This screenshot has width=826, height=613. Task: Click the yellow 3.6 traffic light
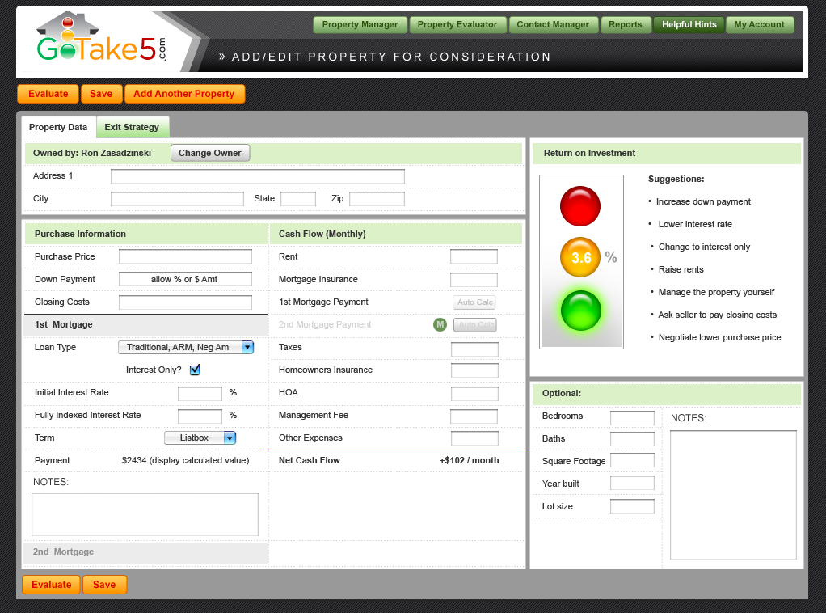(580, 257)
